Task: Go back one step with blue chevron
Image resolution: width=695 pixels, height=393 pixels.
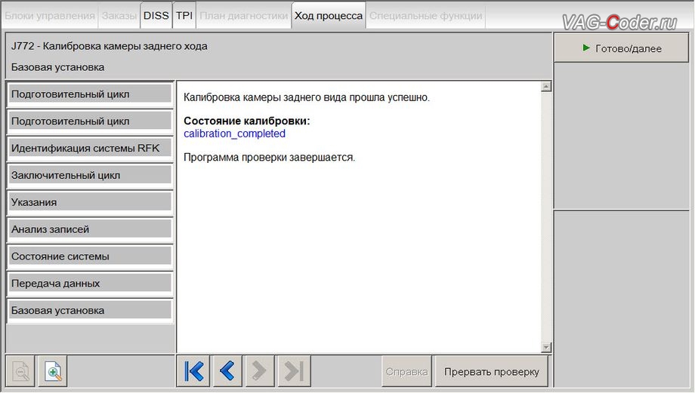Action: tap(227, 371)
